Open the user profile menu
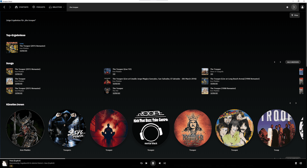The width and height of the screenshot is (307, 168). click(x=302, y=7)
